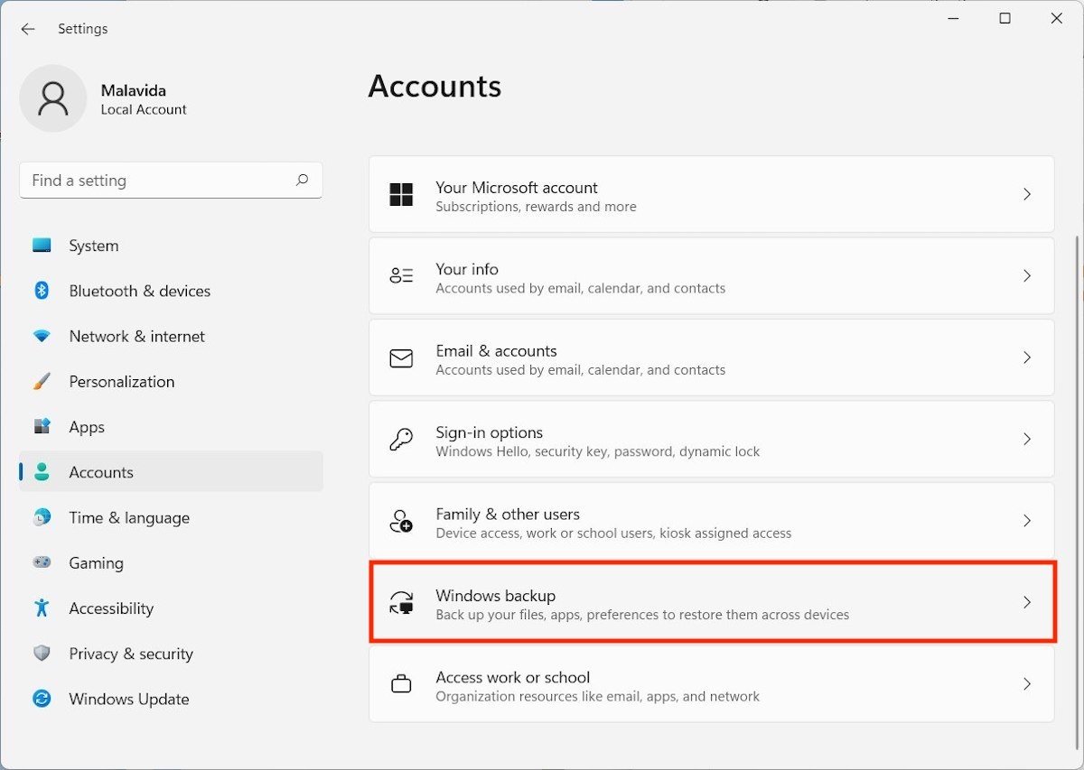Click 'Device access, work or school users' text
Viewport: 1084px width, 770px height.
(613, 533)
